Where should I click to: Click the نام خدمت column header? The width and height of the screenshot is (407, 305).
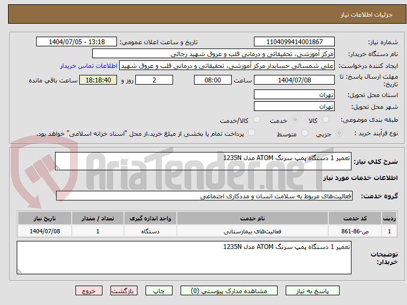tap(252, 218)
